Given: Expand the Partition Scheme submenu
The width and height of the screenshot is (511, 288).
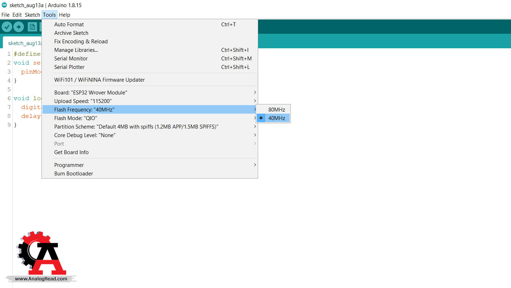Looking at the screenshot, I should 150,127.
